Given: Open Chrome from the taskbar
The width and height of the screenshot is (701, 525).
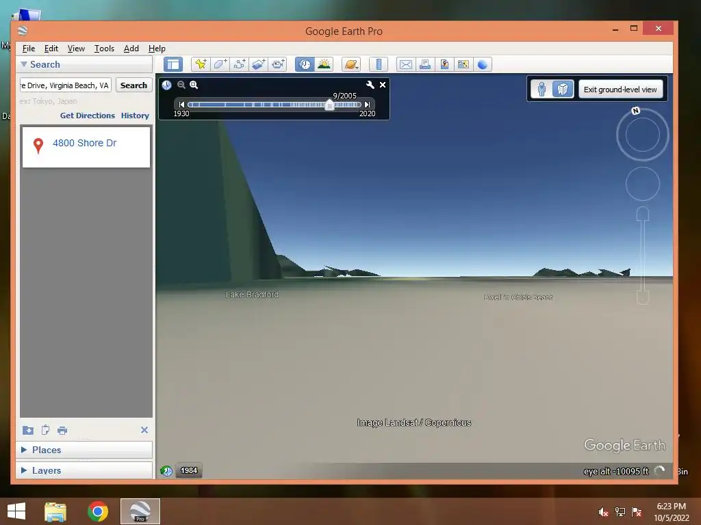Looking at the screenshot, I should (97, 511).
